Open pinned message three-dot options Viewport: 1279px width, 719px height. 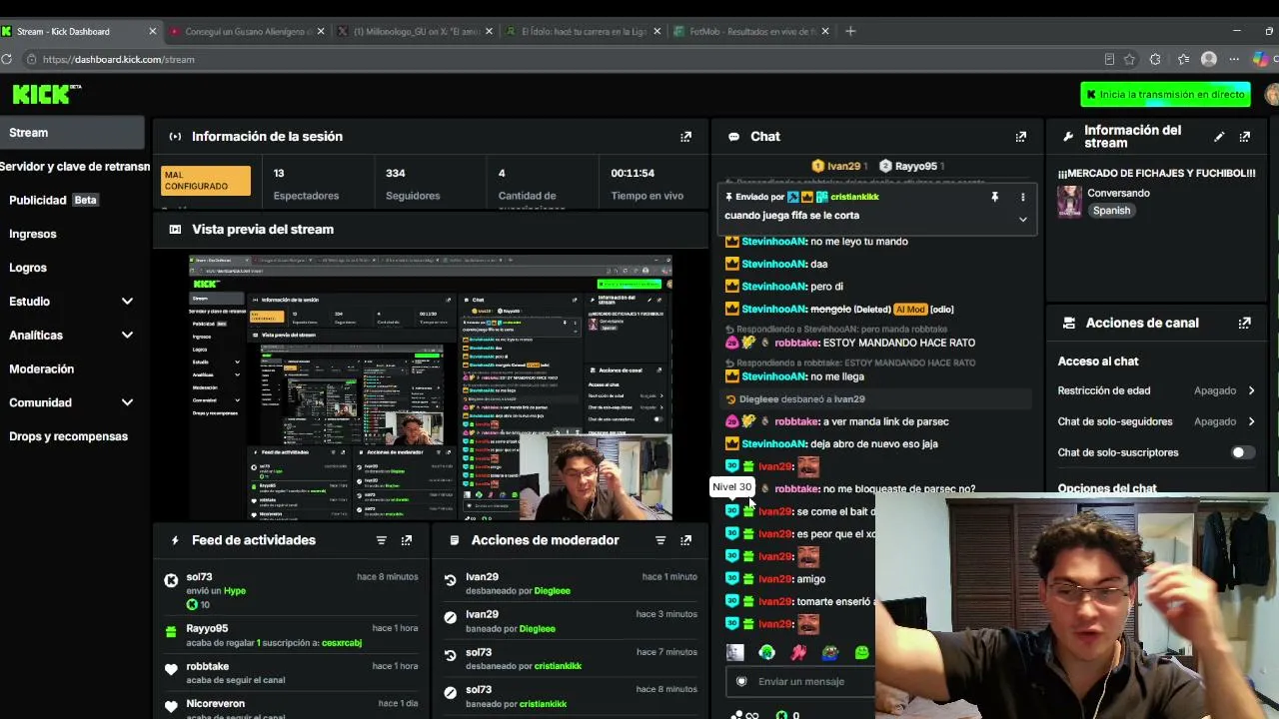tap(1022, 198)
